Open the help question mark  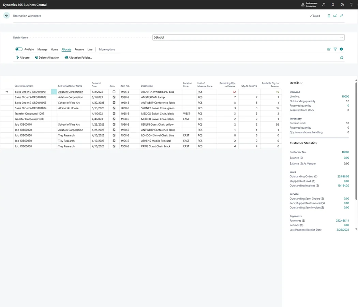point(352,4)
